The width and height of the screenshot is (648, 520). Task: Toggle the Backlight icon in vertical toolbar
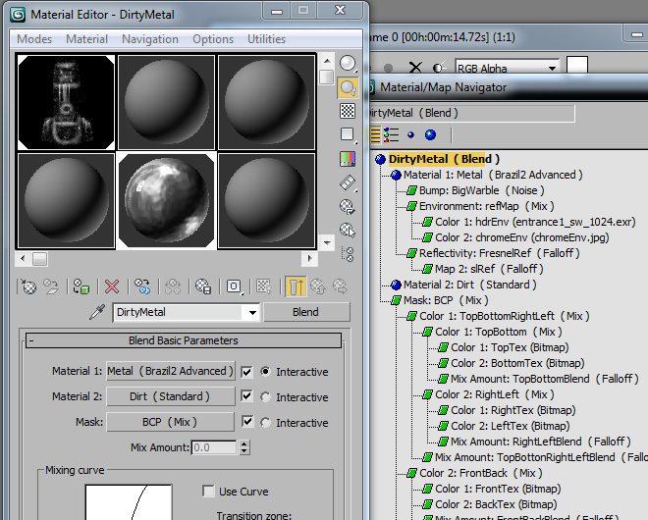coord(348,87)
